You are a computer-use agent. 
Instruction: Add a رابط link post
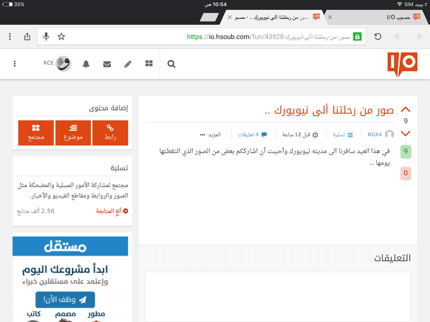[x=110, y=133]
